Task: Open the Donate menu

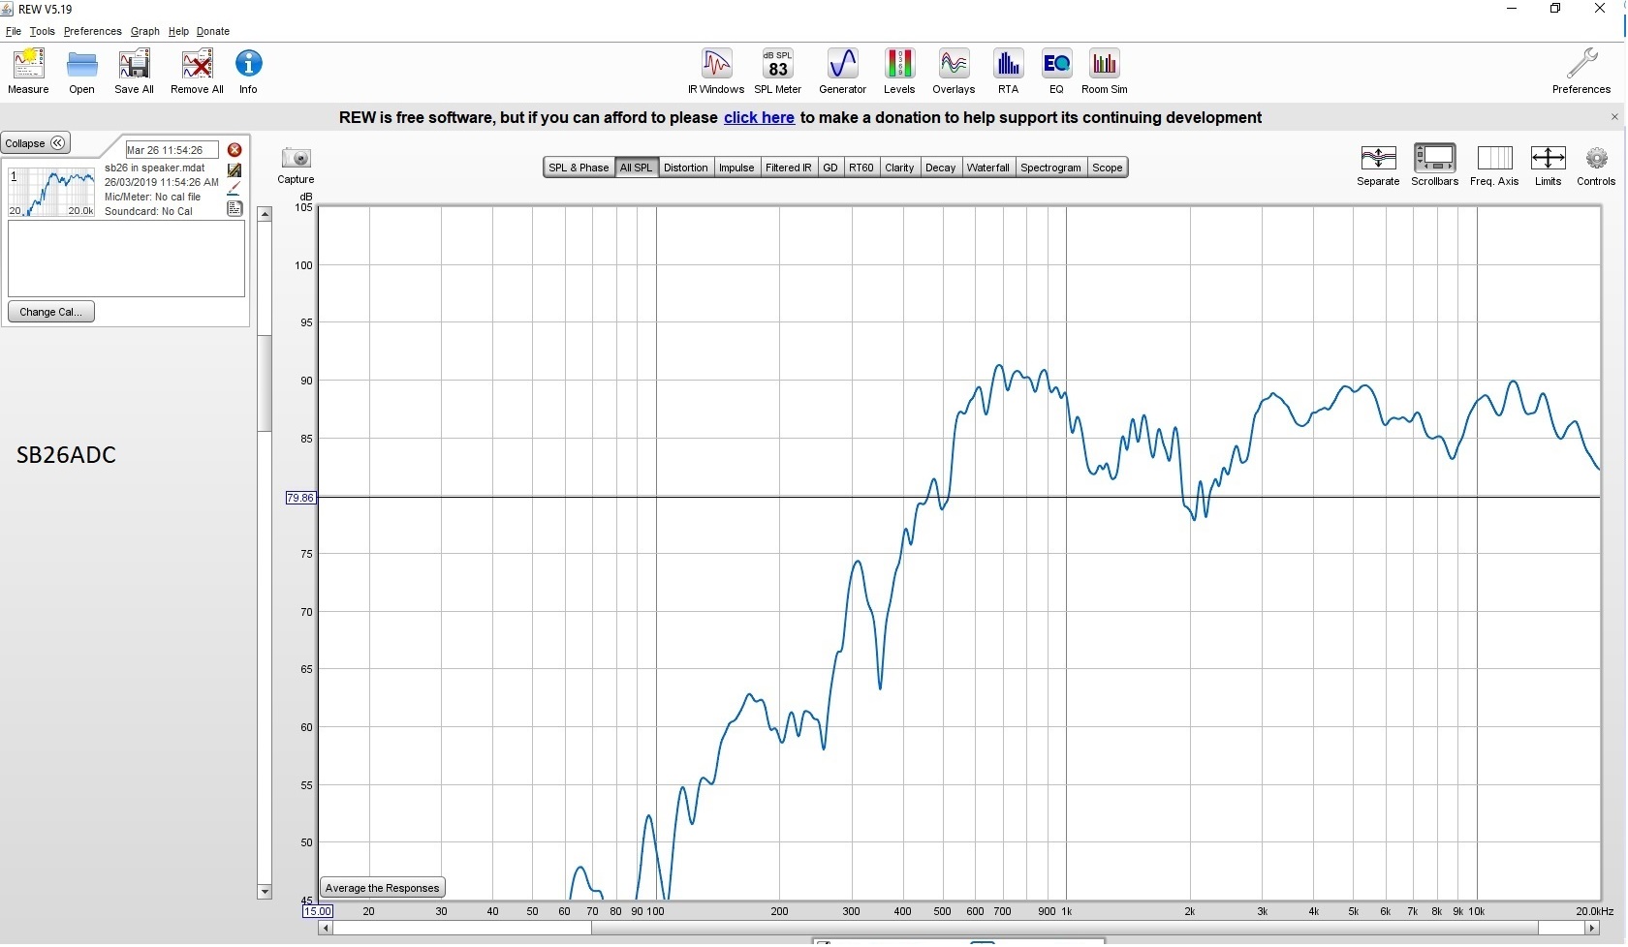Action: (213, 31)
